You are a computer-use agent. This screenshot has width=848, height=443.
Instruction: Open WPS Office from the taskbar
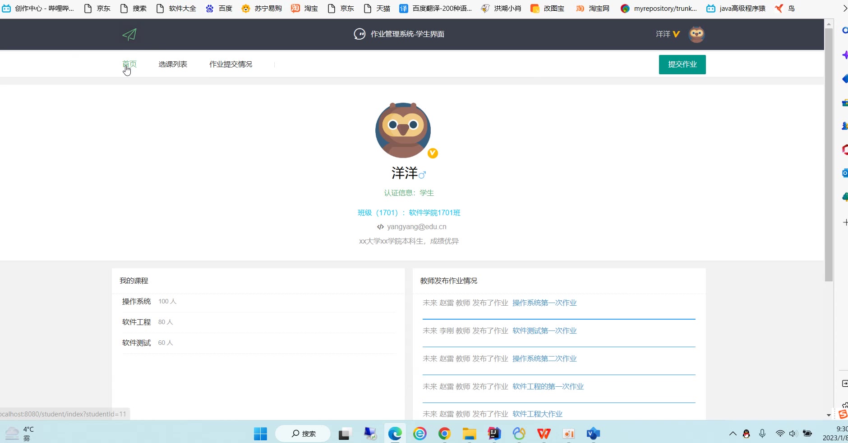point(544,434)
